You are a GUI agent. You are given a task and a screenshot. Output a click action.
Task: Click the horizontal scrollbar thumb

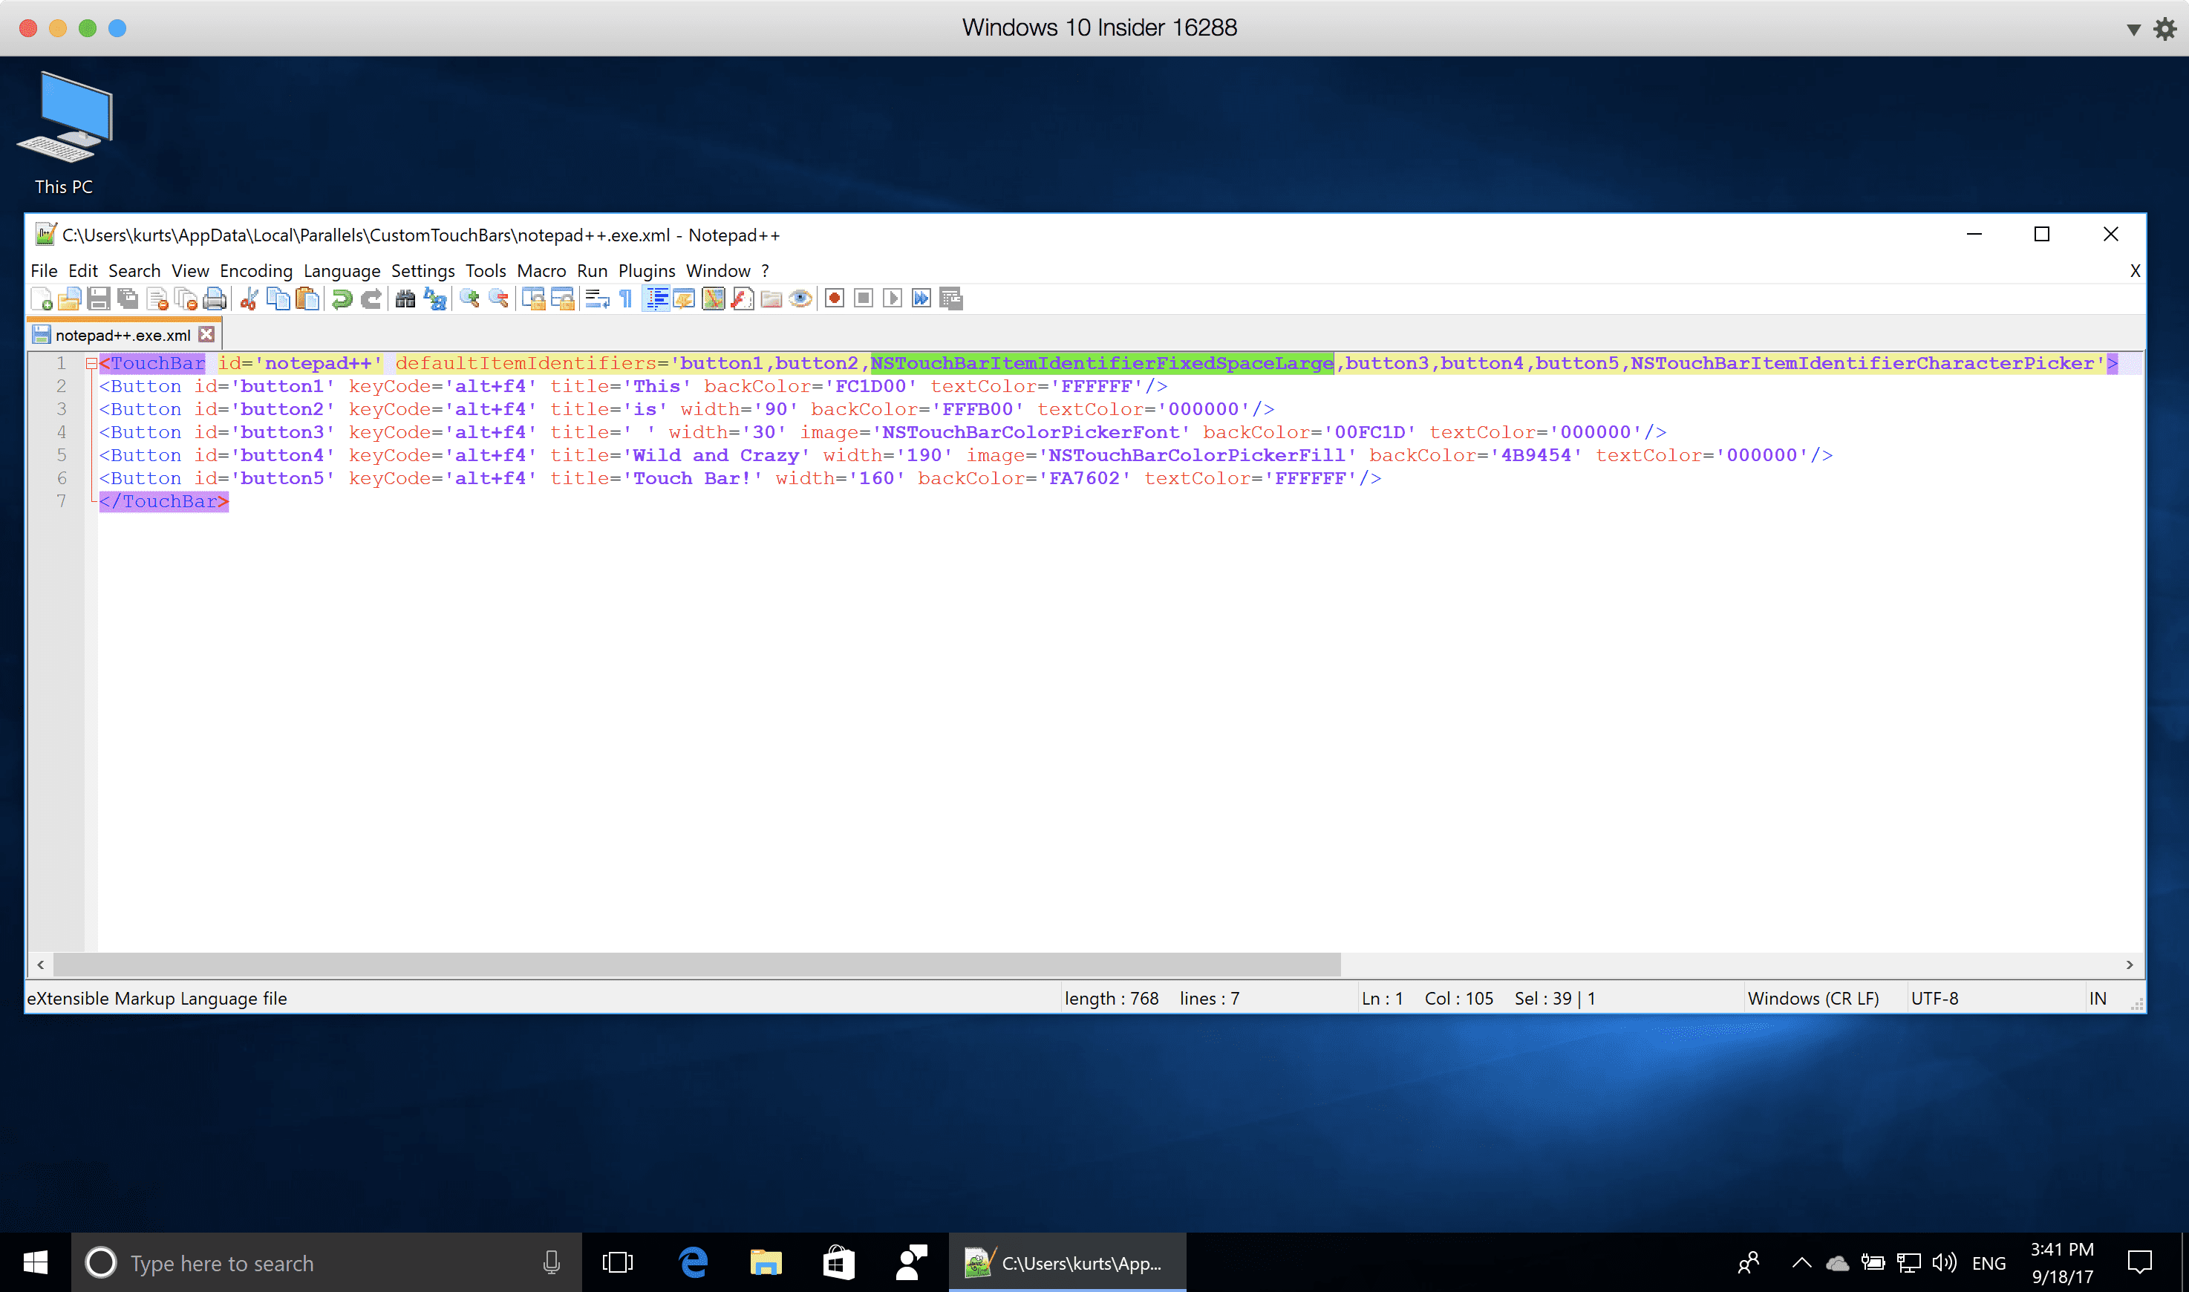point(696,965)
